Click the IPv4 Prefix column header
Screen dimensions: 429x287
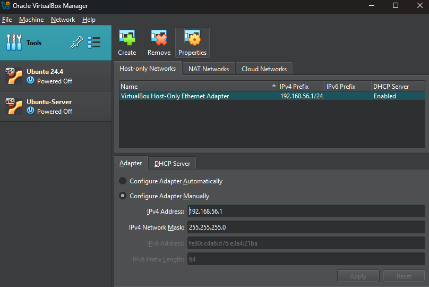click(301, 86)
